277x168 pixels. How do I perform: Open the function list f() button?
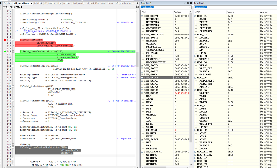(138, 7)
